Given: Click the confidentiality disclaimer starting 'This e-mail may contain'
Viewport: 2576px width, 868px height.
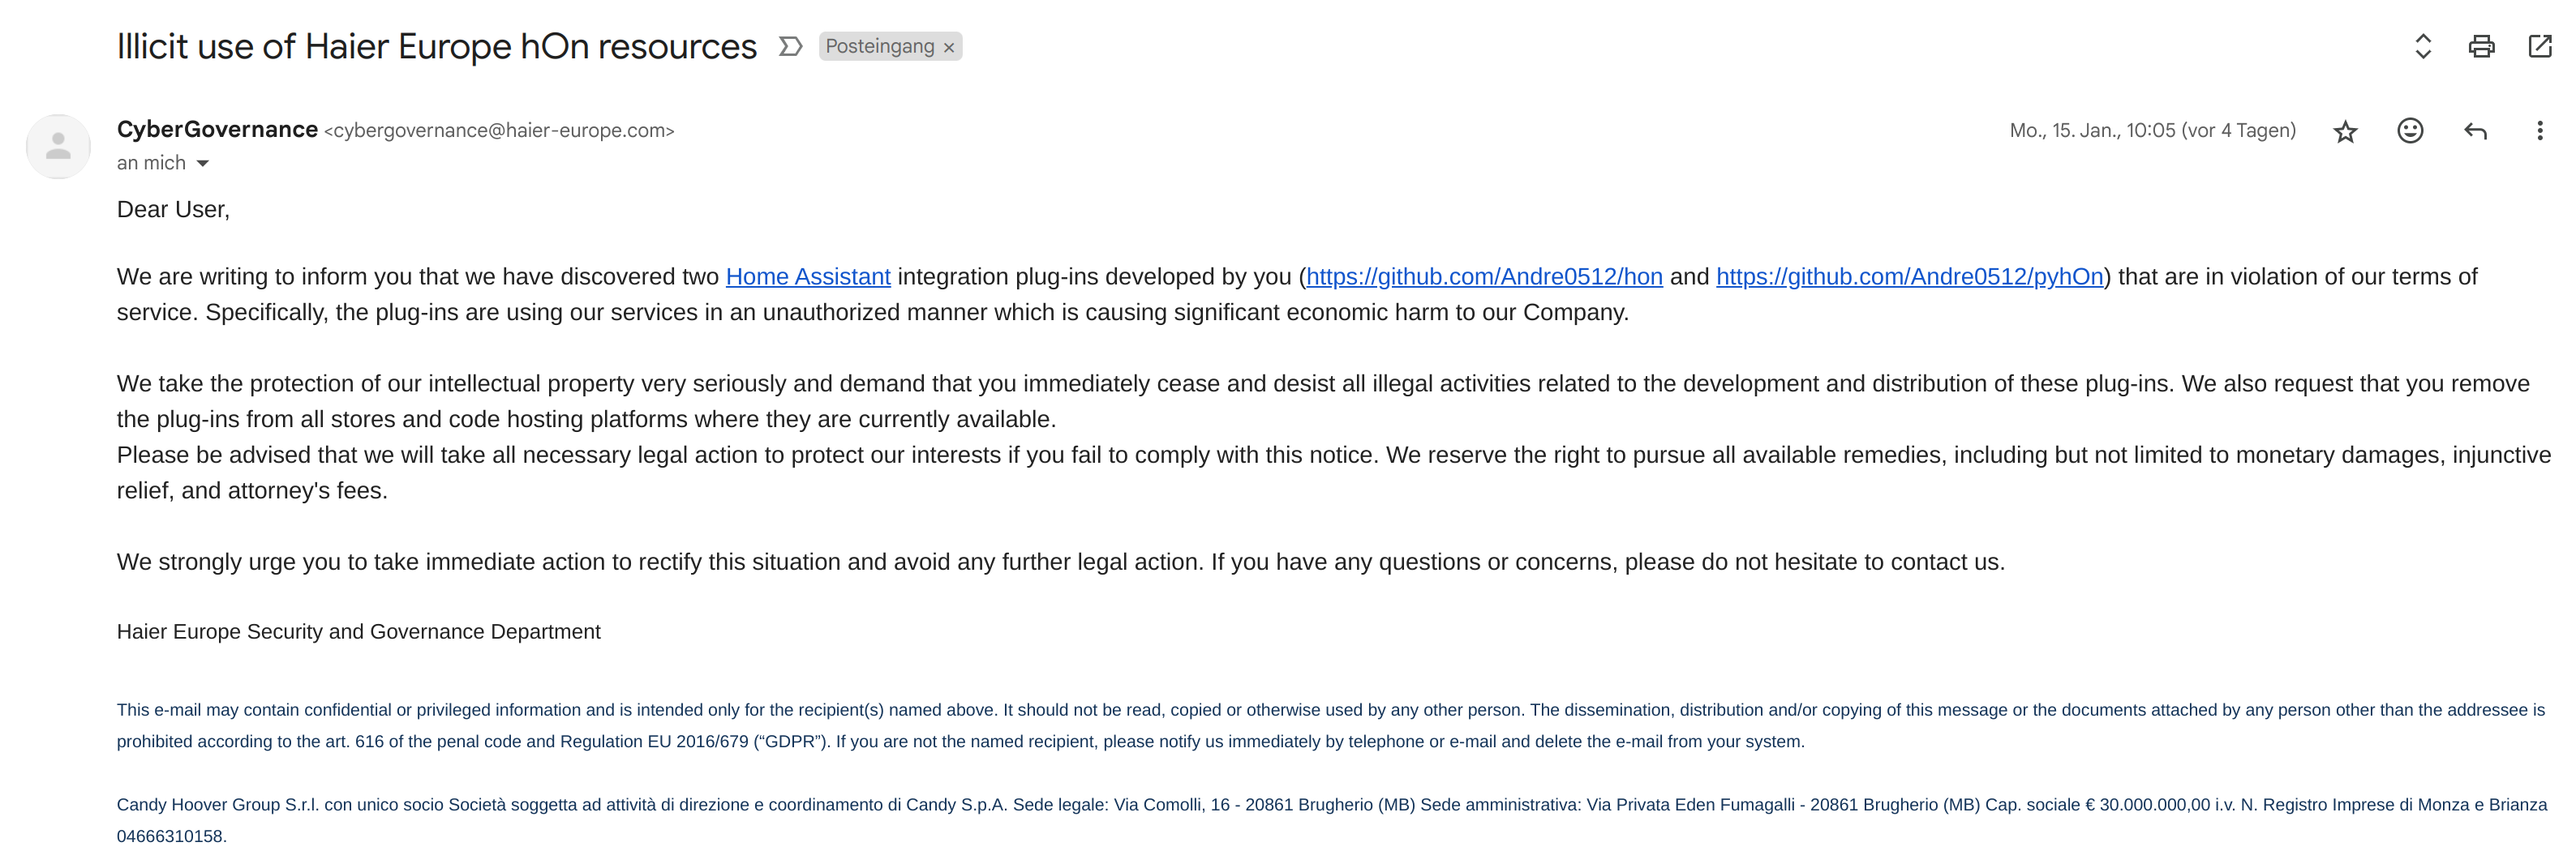Looking at the screenshot, I should [1331, 725].
